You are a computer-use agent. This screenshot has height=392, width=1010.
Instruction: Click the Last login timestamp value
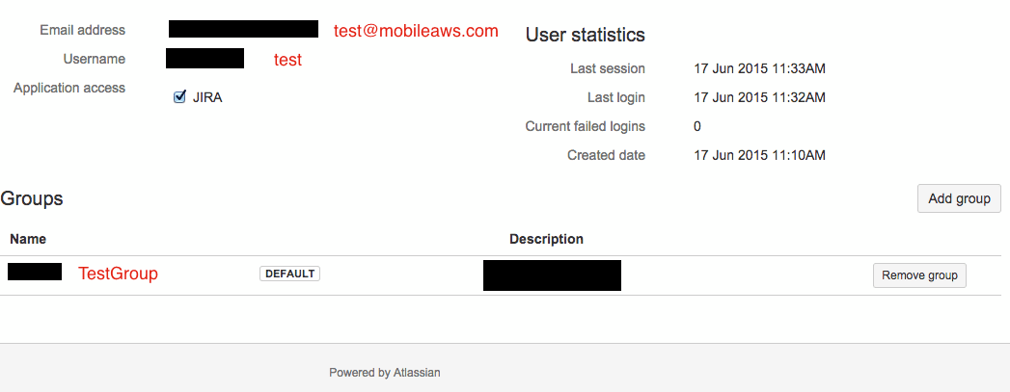(759, 97)
